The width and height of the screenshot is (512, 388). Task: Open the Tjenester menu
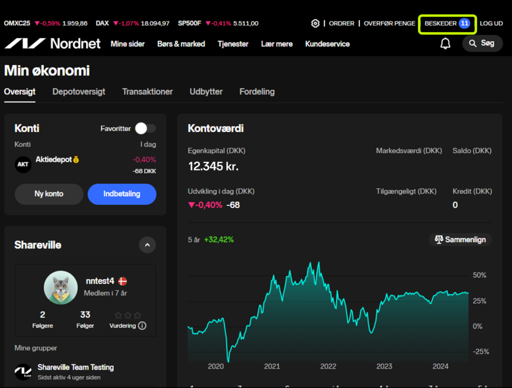point(233,44)
